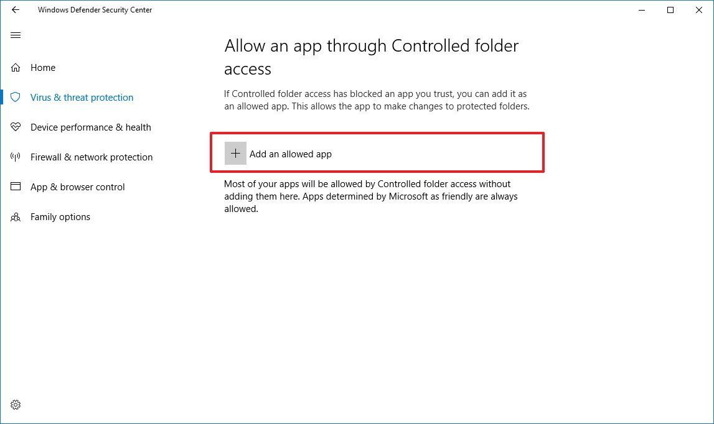The image size is (714, 424).
Task: Maximize the Security Center window
Action: tap(670, 10)
